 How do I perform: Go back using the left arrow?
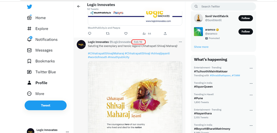(x=79, y=6)
